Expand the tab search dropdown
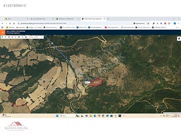Screen dimensions: 181x135 point(2,19)
